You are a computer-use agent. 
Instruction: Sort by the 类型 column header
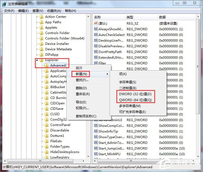[x=141, y=17]
